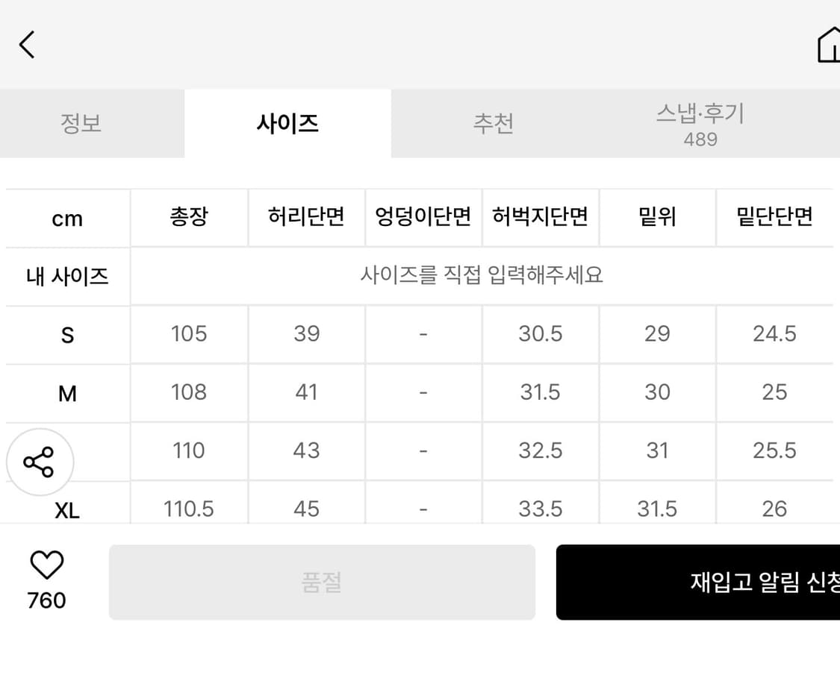This screenshot has height=675, width=840.
Task: Select the S size row
Action: pyautogui.click(x=66, y=334)
